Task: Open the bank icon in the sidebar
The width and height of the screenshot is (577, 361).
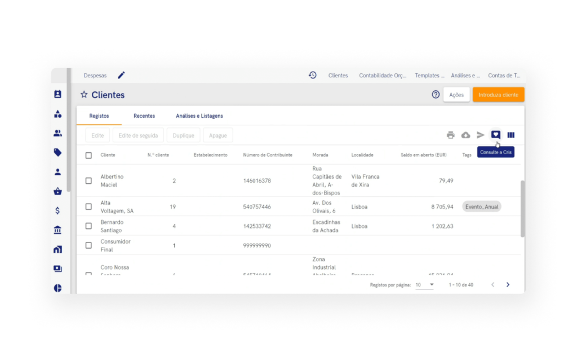Action: (57, 230)
